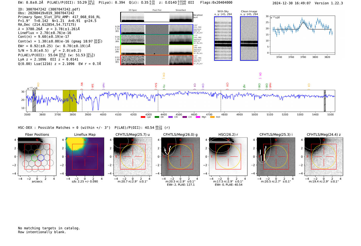View the CFHTLS/Meg(25.7) u cutout
Screen dimensions: 361x246
[x=133, y=157]
